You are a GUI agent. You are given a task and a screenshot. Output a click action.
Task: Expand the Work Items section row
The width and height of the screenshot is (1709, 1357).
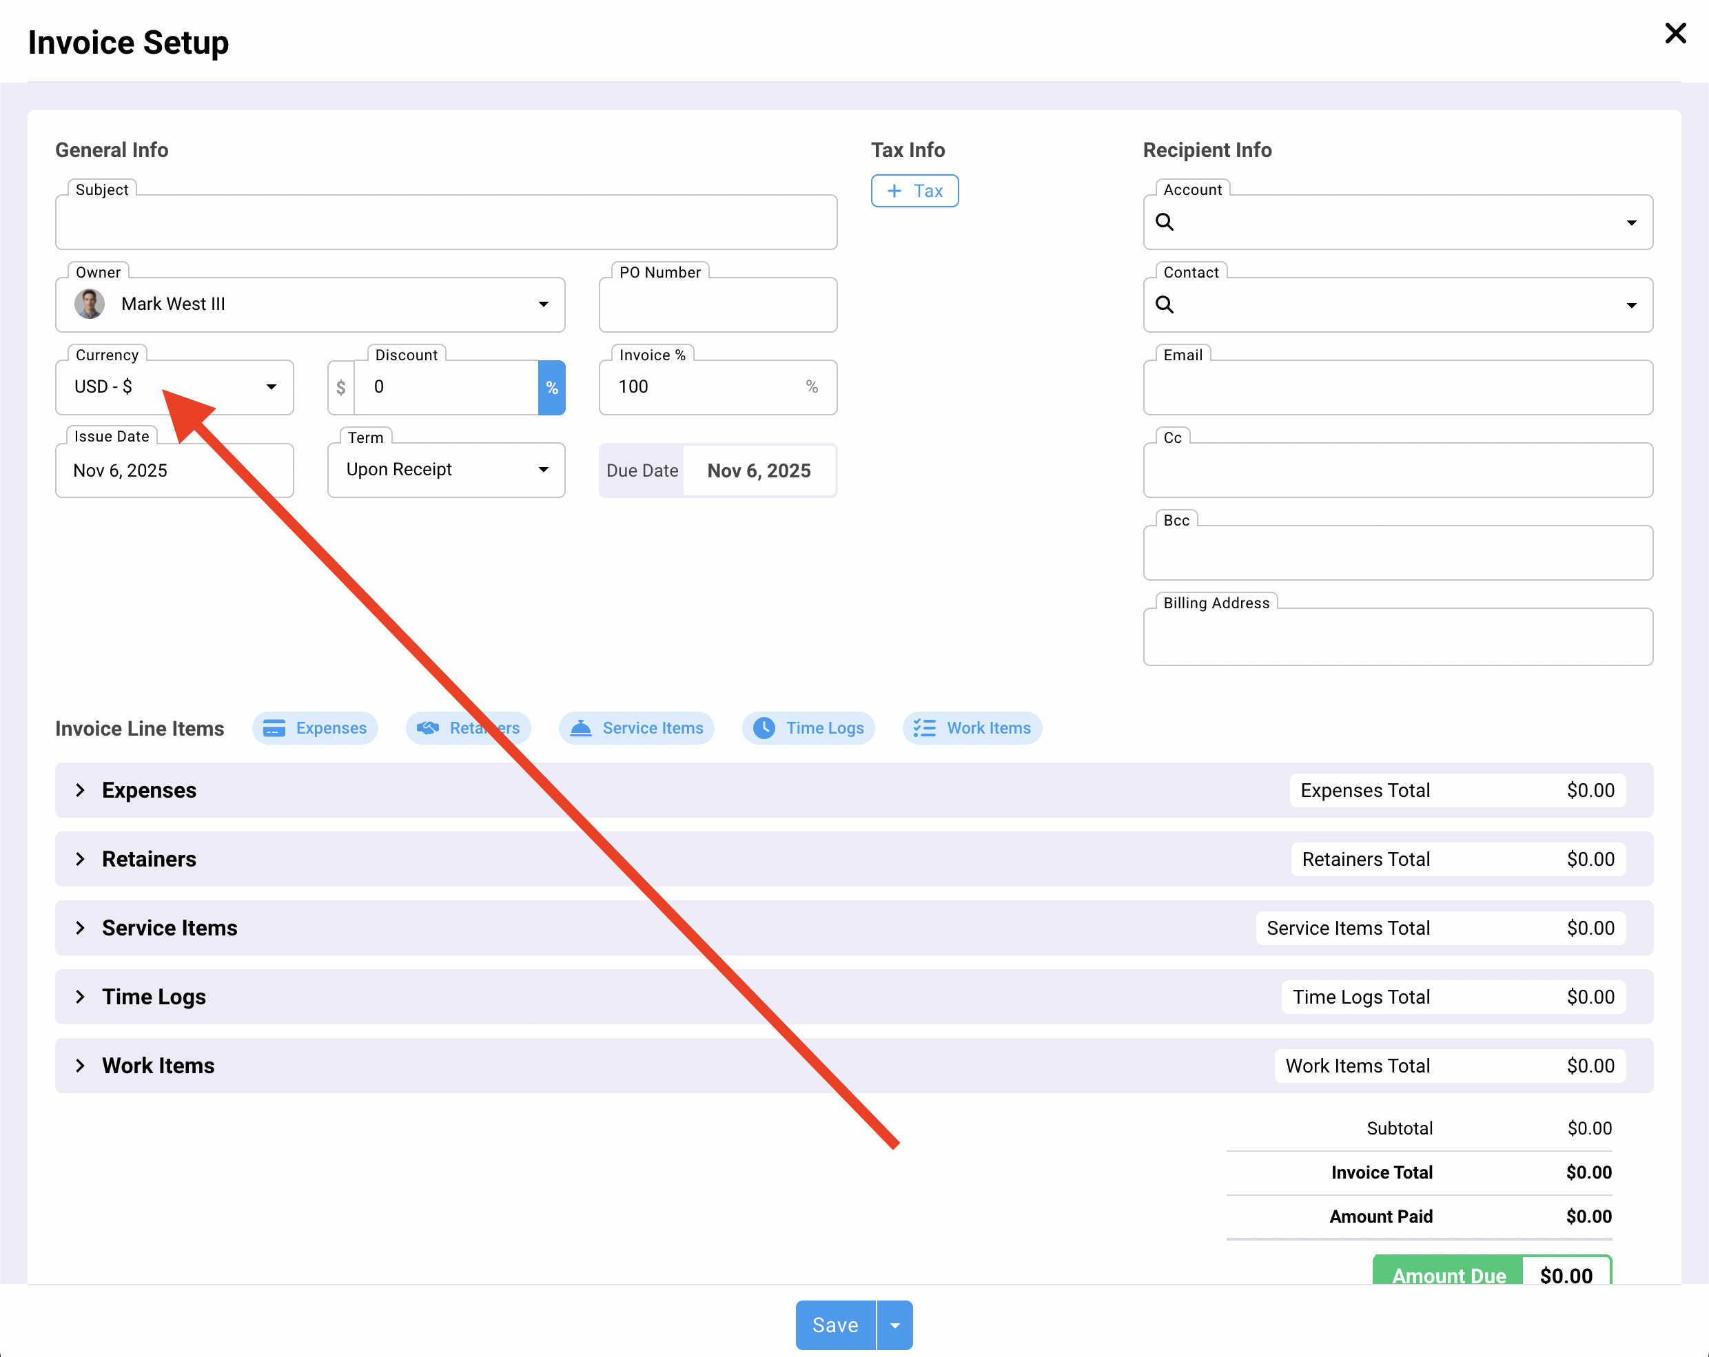point(80,1066)
